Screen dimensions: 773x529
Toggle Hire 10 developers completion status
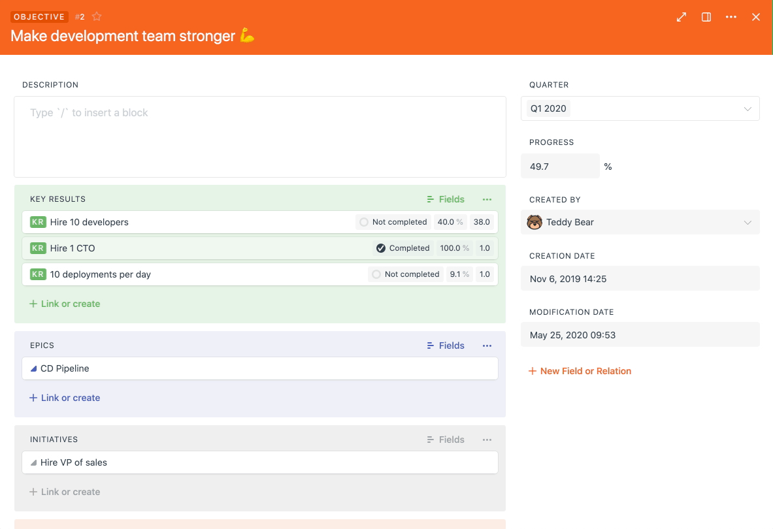coord(364,222)
